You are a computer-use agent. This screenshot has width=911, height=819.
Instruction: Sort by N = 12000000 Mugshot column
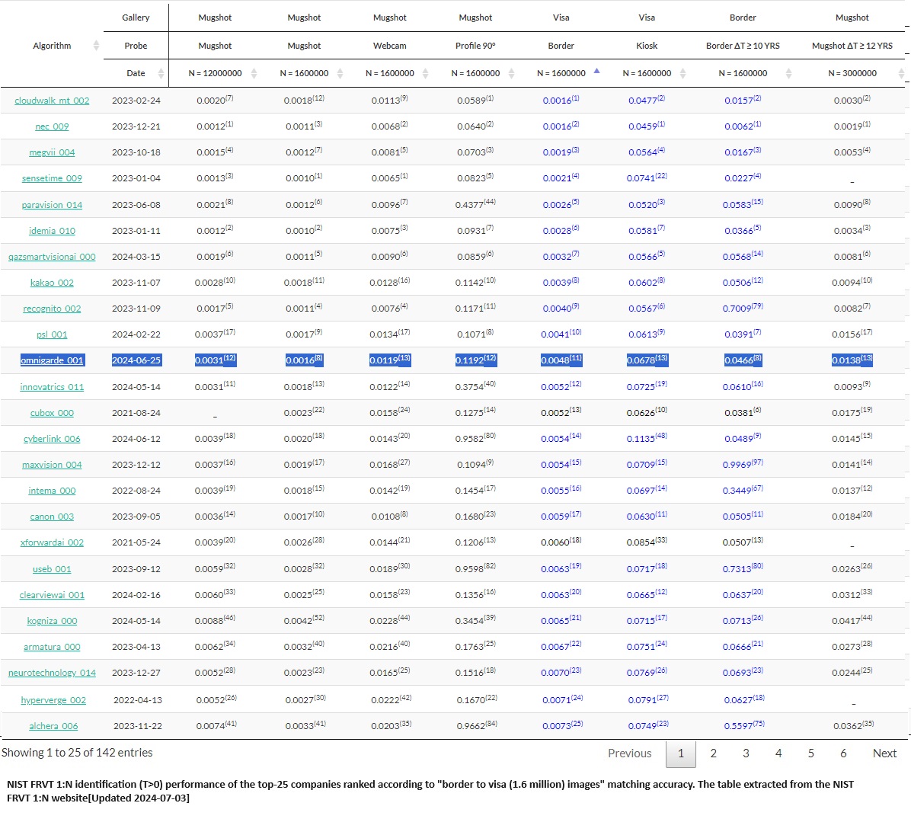[x=254, y=73]
